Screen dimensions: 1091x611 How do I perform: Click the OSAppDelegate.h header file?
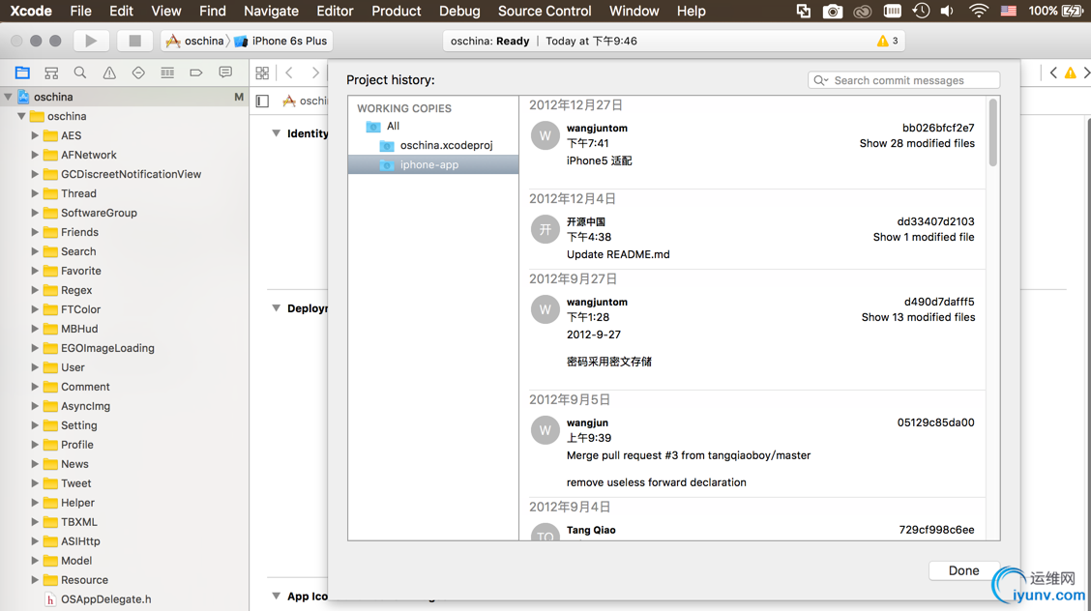tap(105, 599)
